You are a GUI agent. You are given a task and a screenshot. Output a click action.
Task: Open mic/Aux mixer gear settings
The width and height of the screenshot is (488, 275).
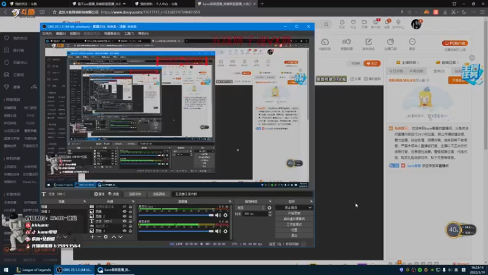225,215
